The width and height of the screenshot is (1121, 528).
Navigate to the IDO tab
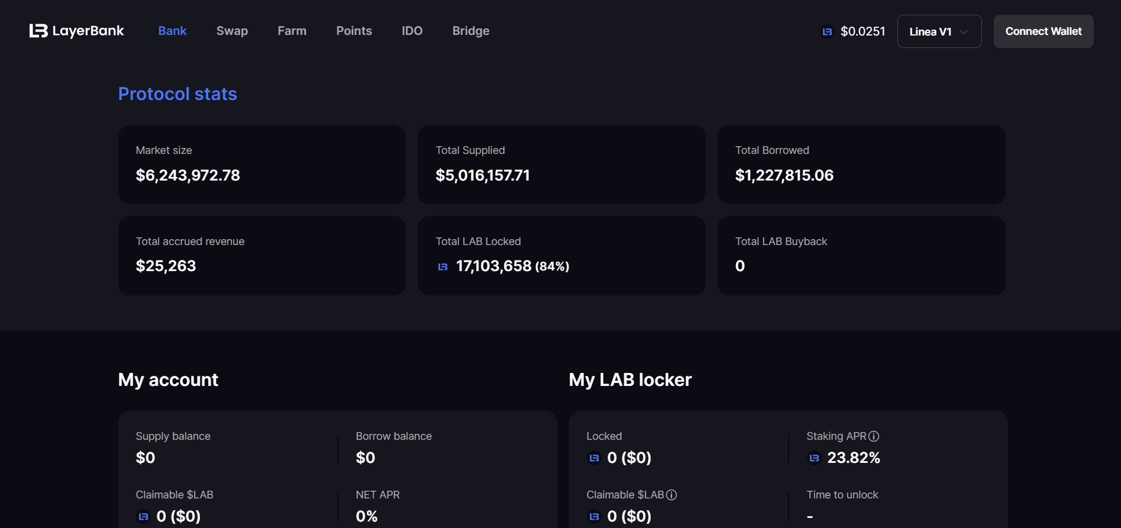[412, 31]
